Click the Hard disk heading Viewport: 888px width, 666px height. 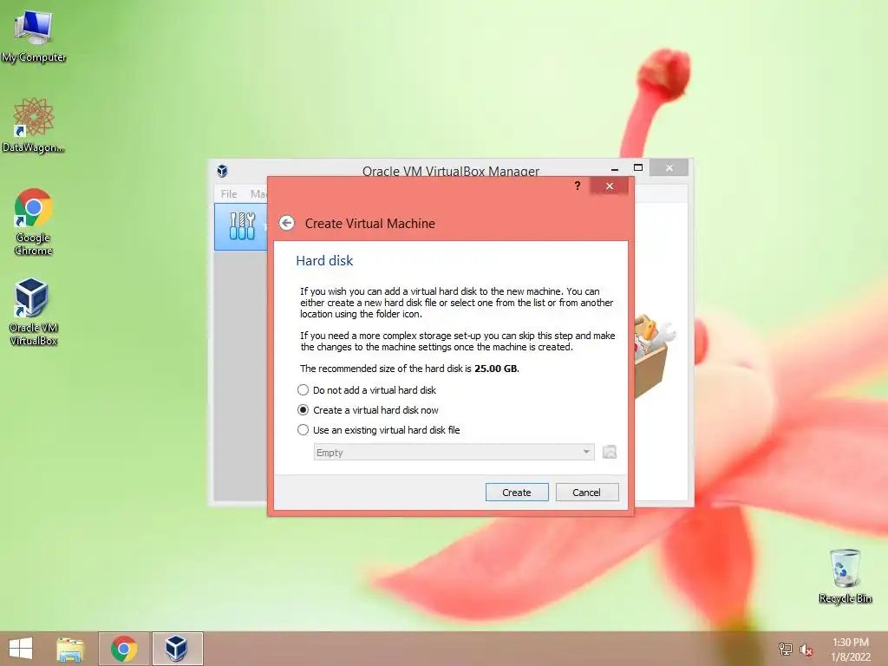[x=324, y=260]
